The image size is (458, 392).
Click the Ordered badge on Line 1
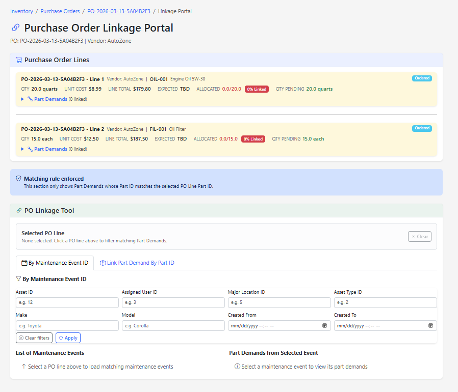click(422, 78)
